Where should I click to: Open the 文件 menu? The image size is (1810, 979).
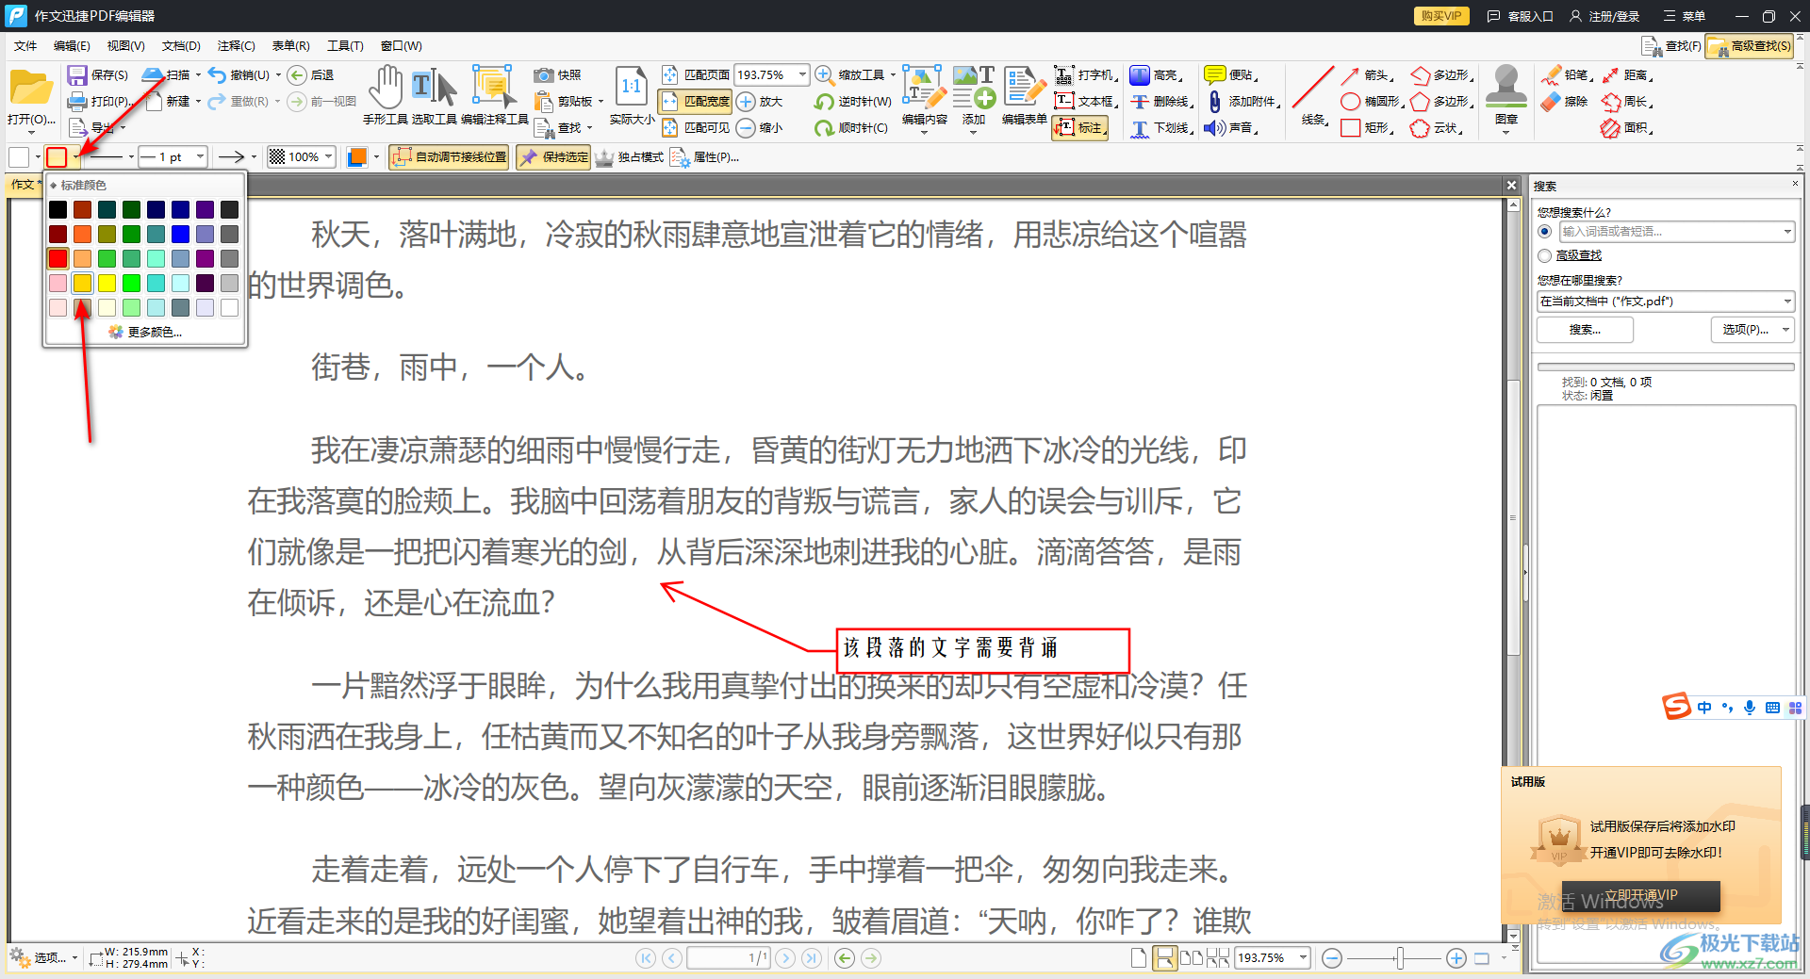click(x=25, y=45)
